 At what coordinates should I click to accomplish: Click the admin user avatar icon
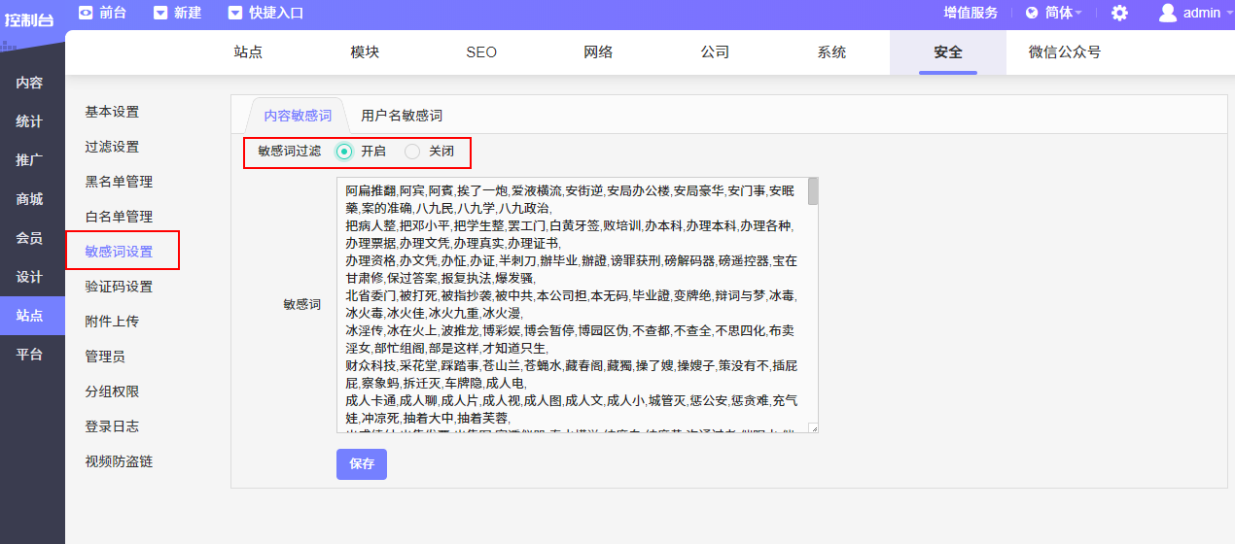pyautogui.click(x=1168, y=13)
